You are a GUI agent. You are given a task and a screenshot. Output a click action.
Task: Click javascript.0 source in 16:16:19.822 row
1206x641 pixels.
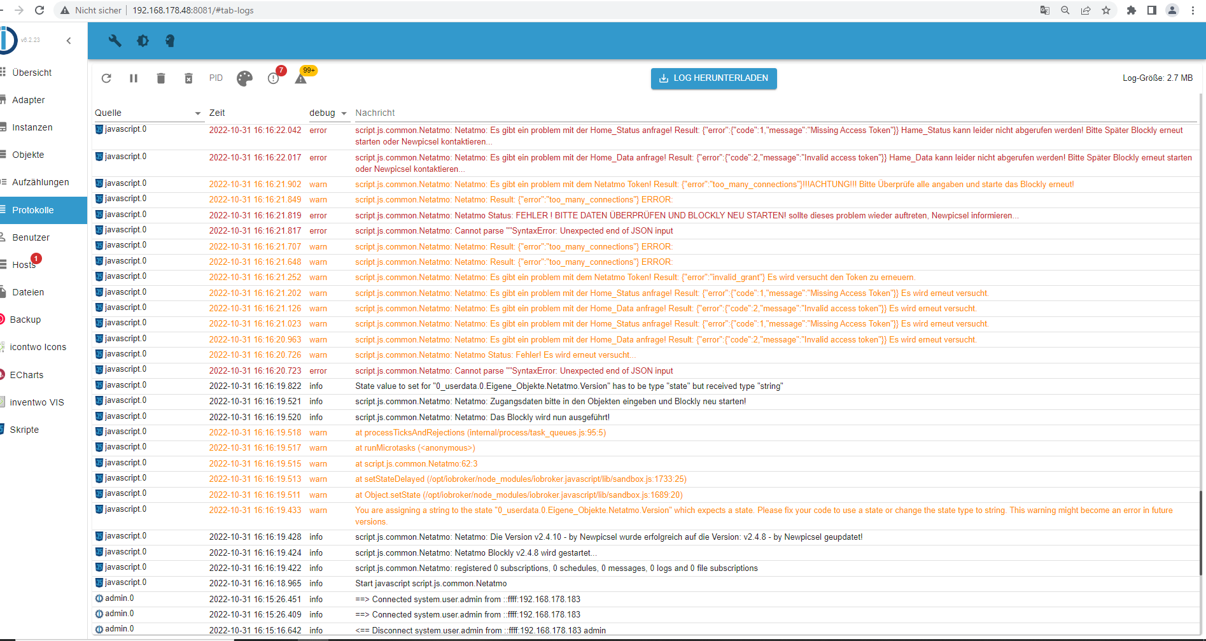pyautogui.click(x=121, y=385)
